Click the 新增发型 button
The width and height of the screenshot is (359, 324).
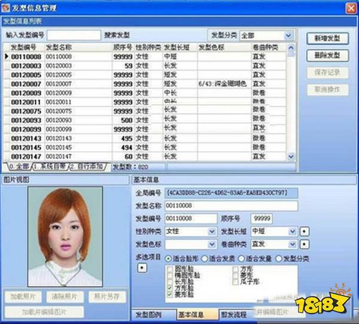(327, 38)
